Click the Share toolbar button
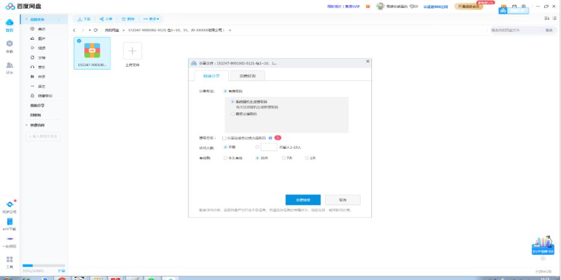The width and height of the screenshot is (561, 280). pos(106,19)
